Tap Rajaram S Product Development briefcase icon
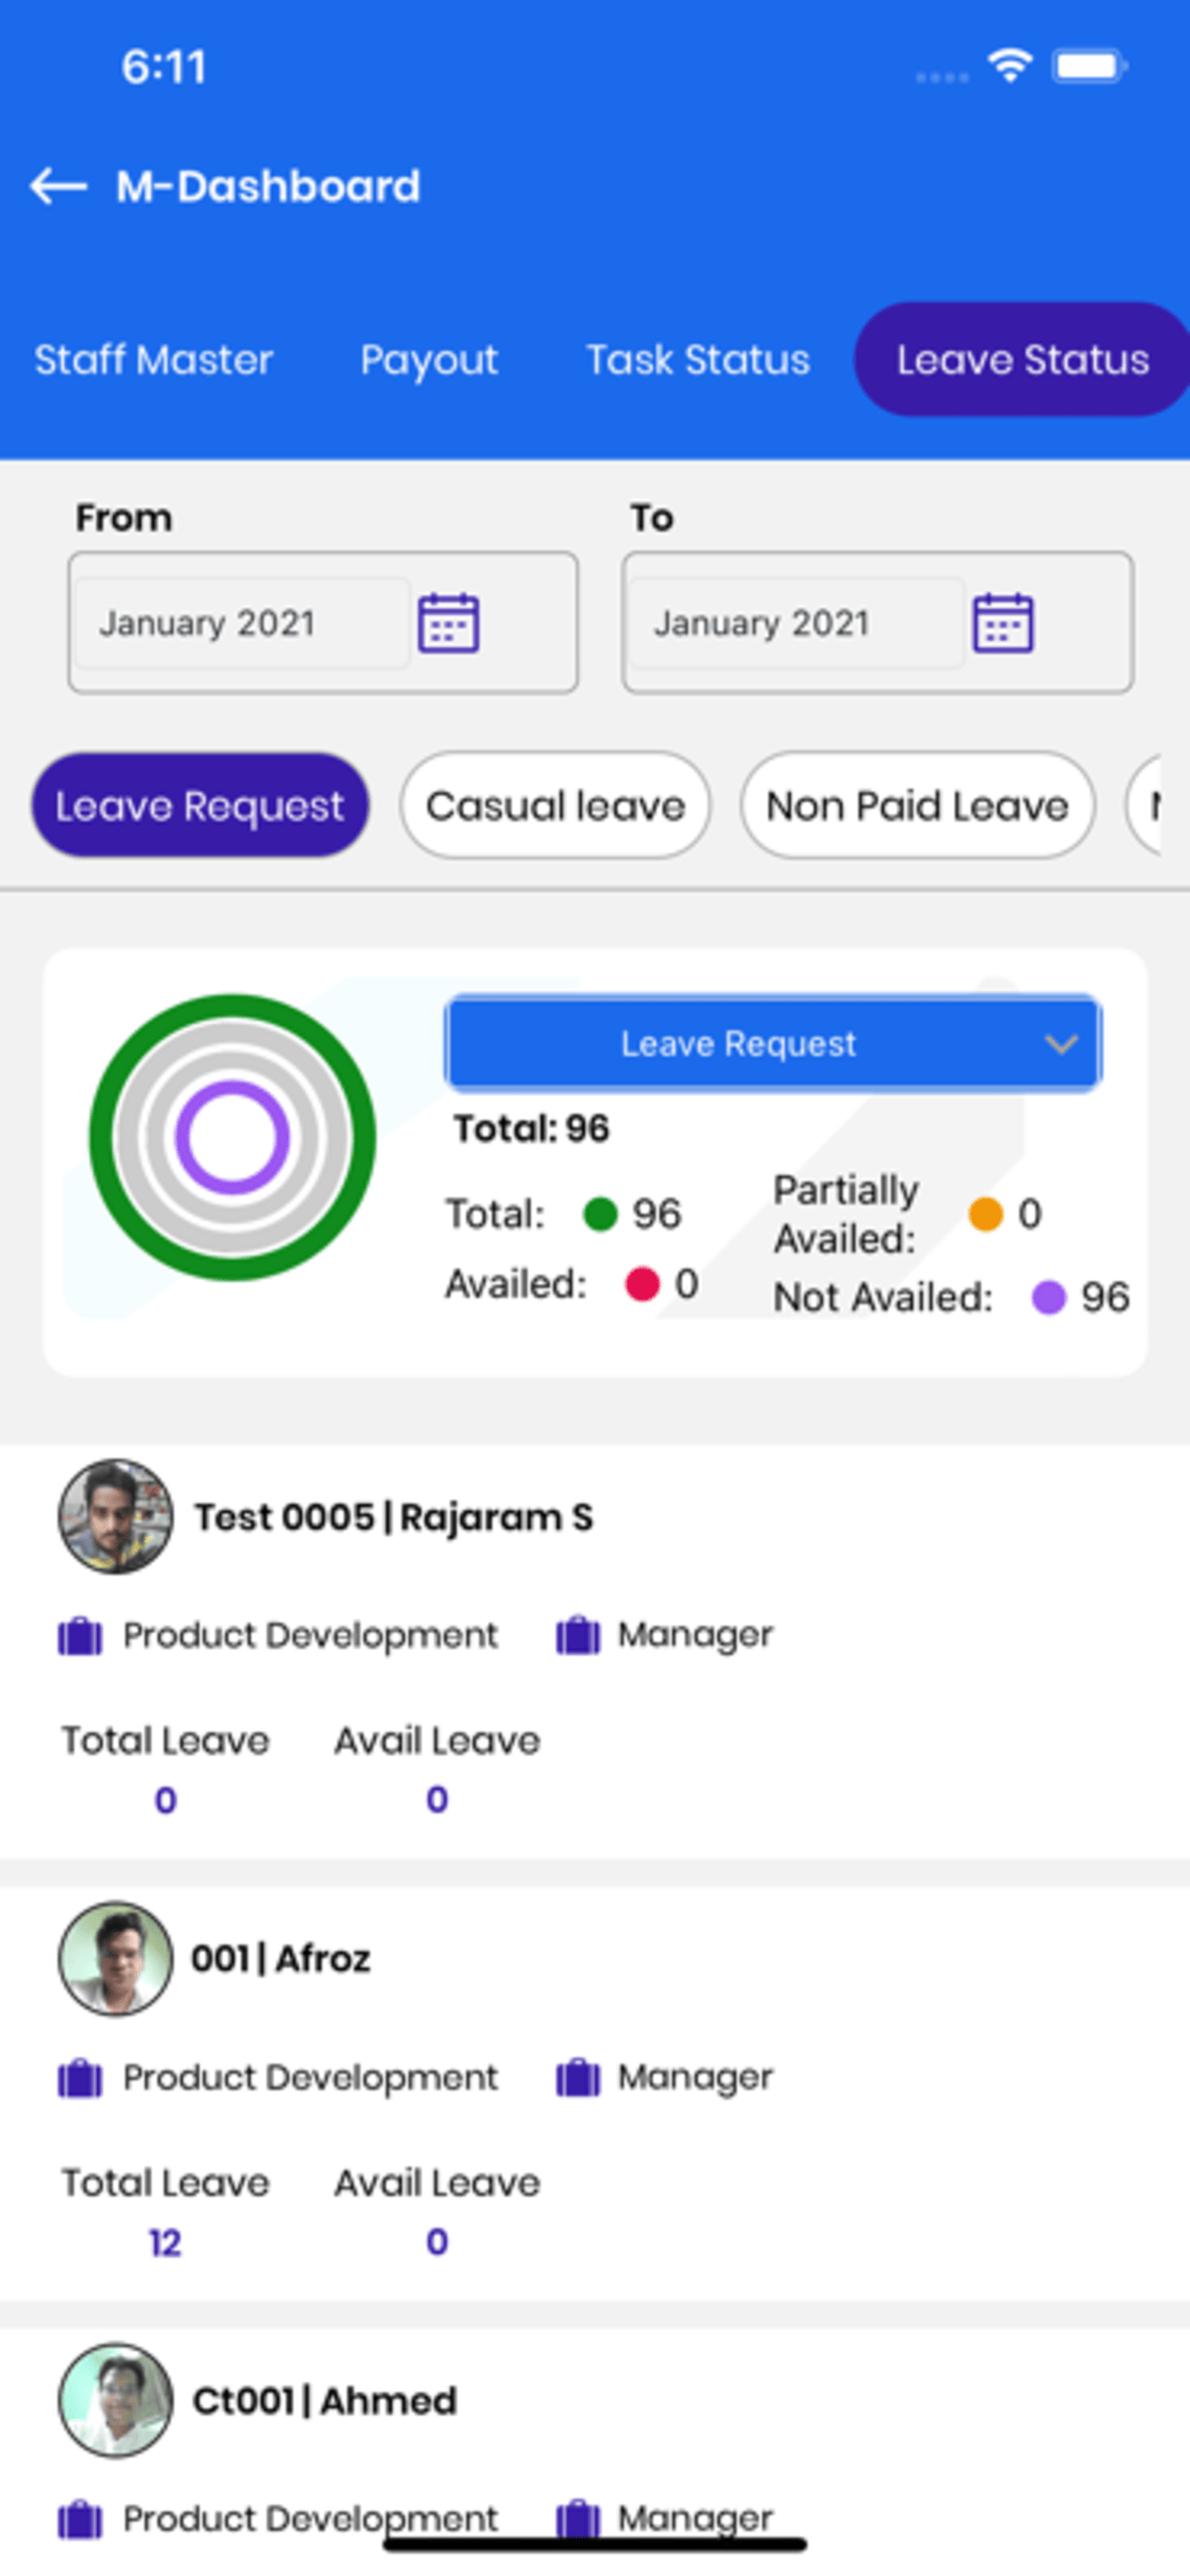1190x2576 pixels. 80,1636
